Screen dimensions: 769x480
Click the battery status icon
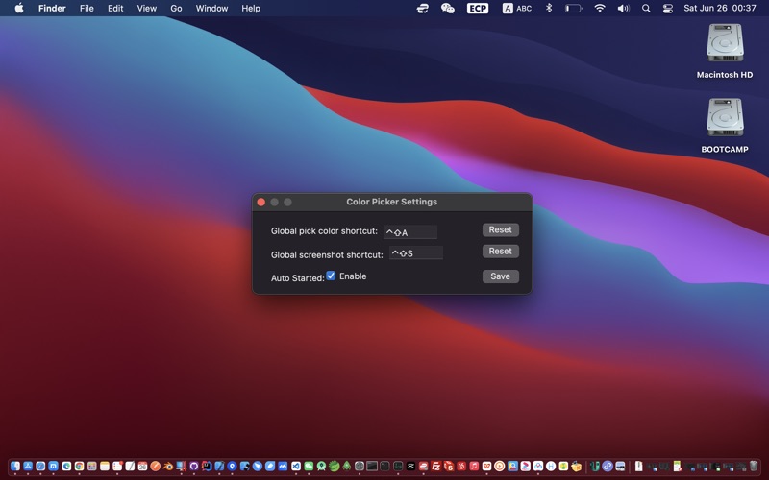[x=573, y=9]
